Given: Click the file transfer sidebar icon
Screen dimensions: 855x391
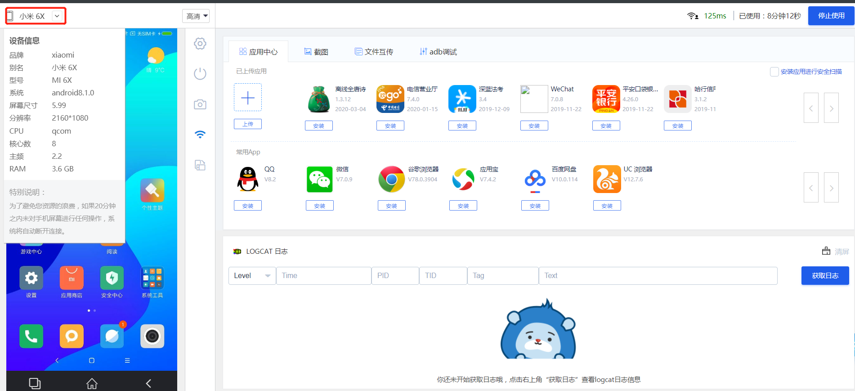Looking at the screenshot, I should 200,165.
